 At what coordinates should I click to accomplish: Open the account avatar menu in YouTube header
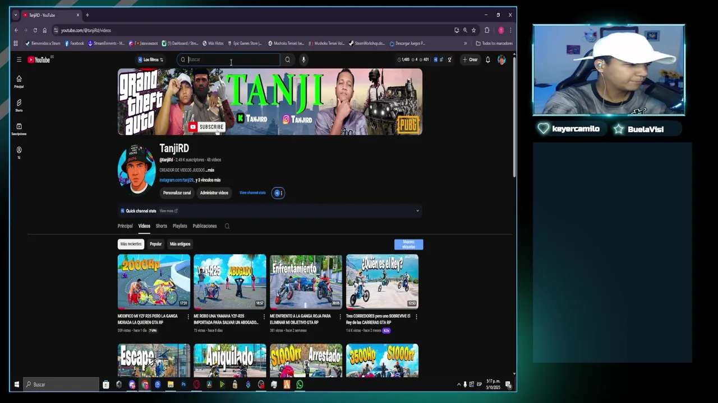click(x=501, y=60)
